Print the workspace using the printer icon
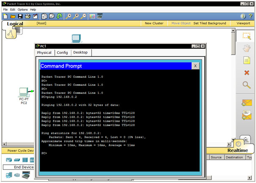The image size is (256, 183). tap(28, 16)
